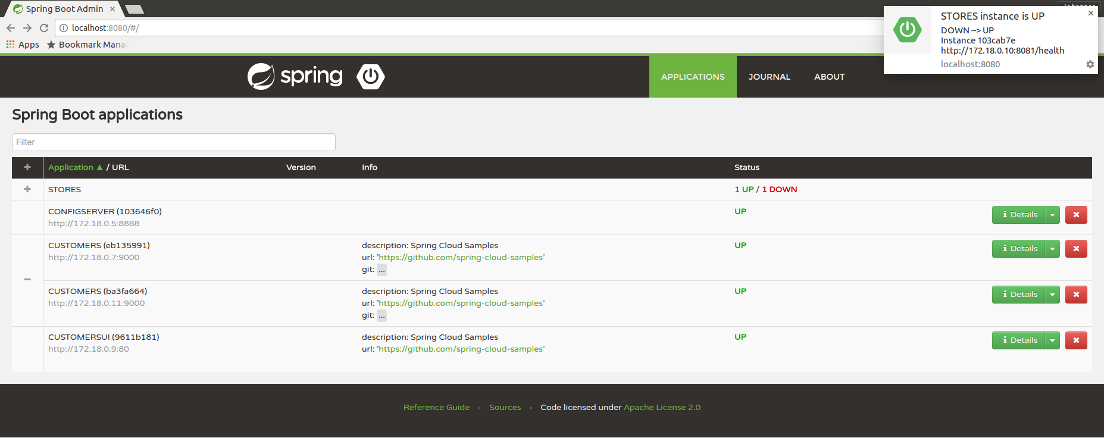
Task: Remove CUSTOMERS eb135991 instance with red X
Action: [1075, 249]
